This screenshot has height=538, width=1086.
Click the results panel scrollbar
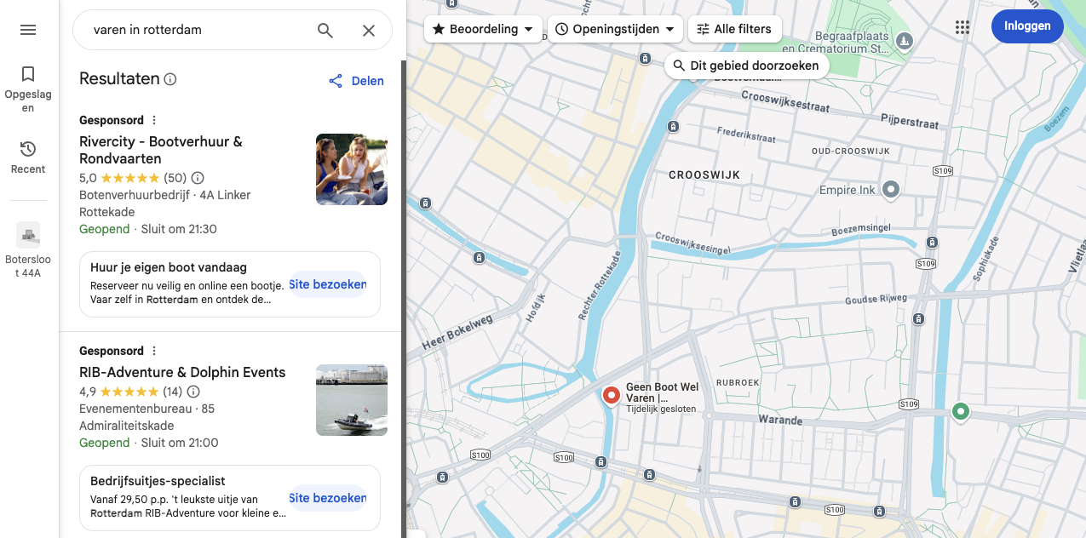click(404, 298)
